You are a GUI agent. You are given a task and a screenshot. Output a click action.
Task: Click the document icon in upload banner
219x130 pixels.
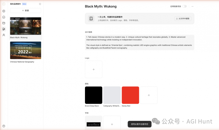(91, 18)
